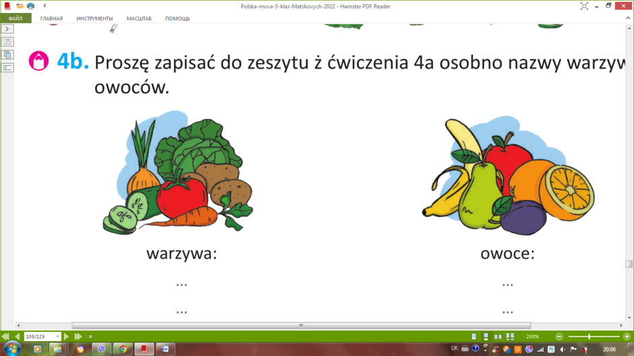
Task: Open the bookmarks side panel icon
Action: pos(7,42)
